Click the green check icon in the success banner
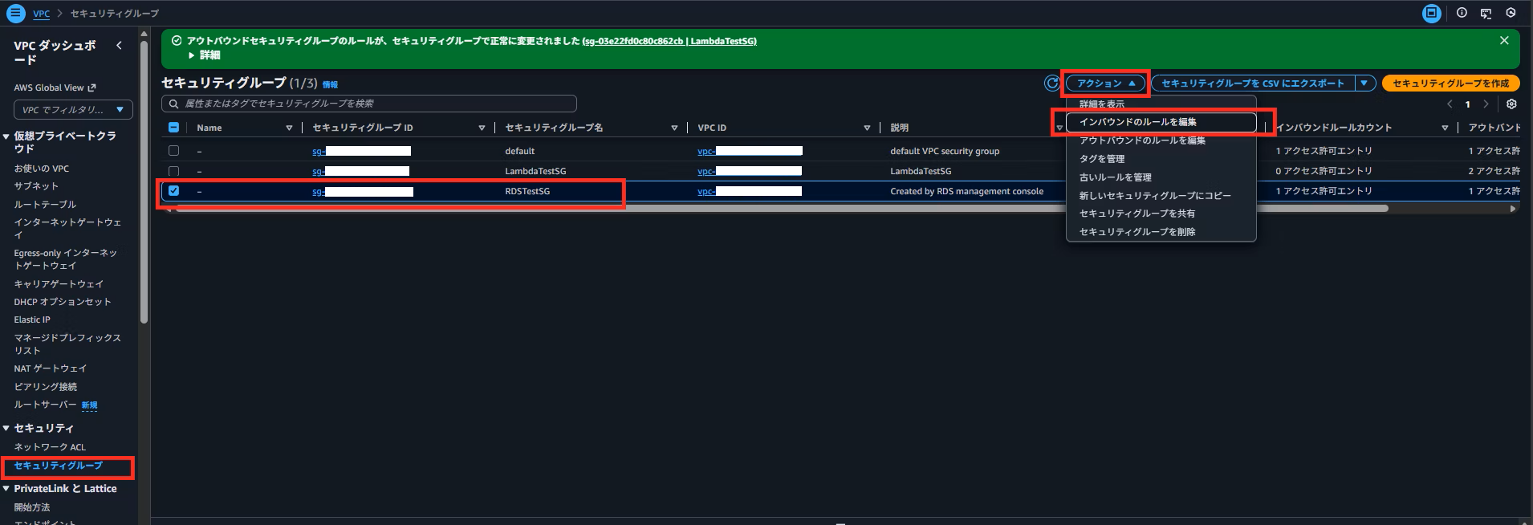 click(177, 41)
